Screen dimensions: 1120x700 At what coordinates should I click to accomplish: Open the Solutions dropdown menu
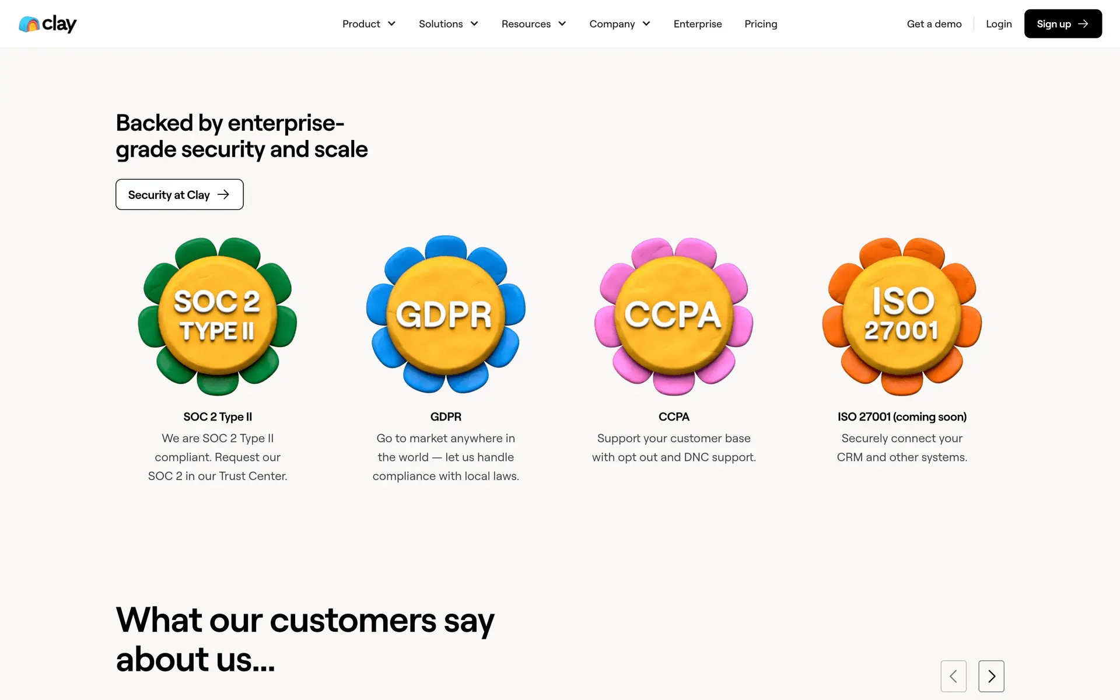448,24
